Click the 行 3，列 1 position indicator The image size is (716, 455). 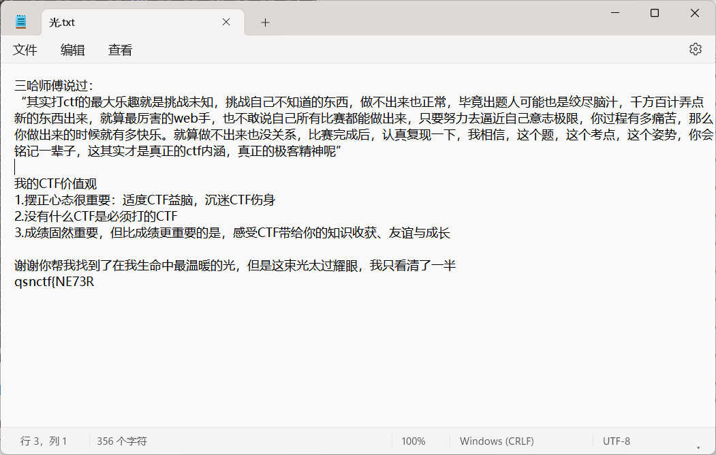click(x=44, y=441)
